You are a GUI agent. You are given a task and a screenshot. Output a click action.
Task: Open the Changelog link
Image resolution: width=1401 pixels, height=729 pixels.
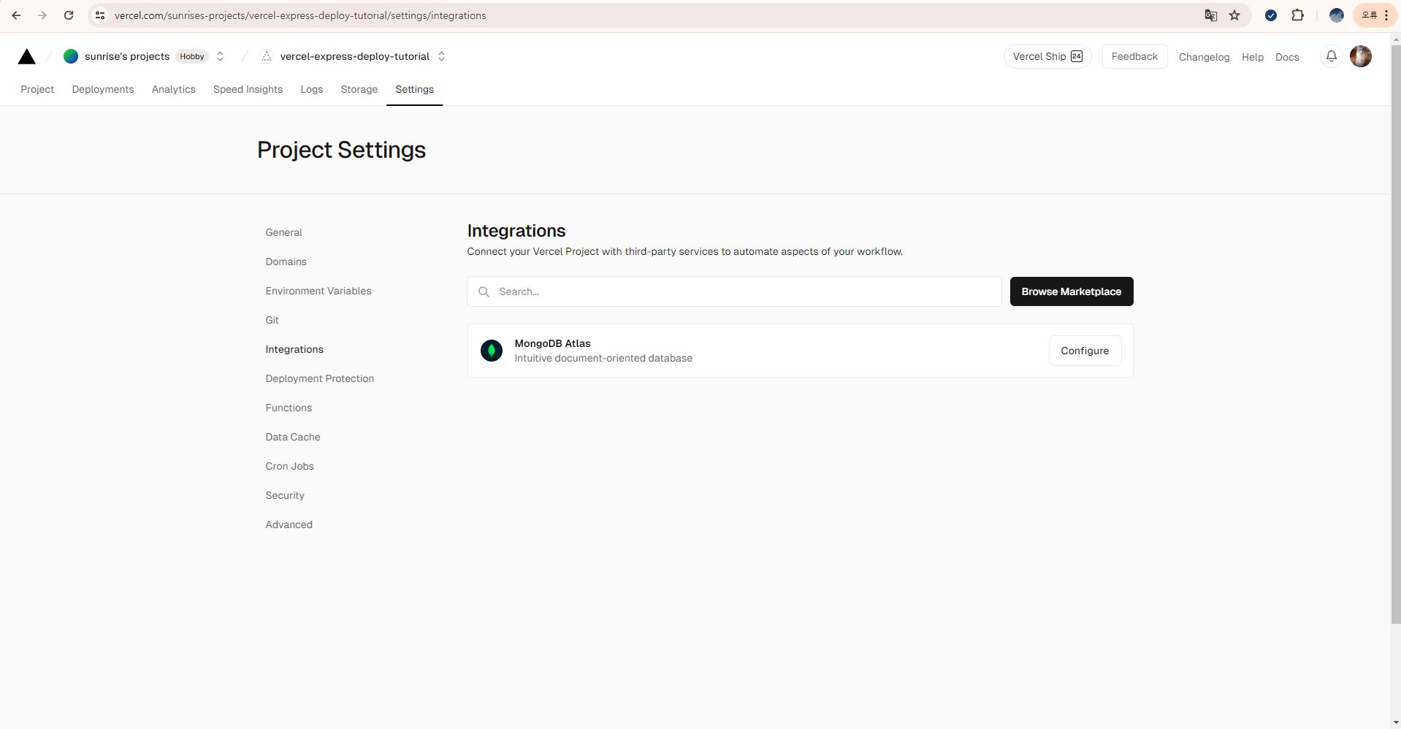pos(1204,57)
